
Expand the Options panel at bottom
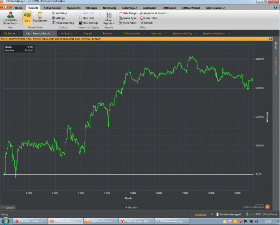pyautogui.click(x=8, y=208)
